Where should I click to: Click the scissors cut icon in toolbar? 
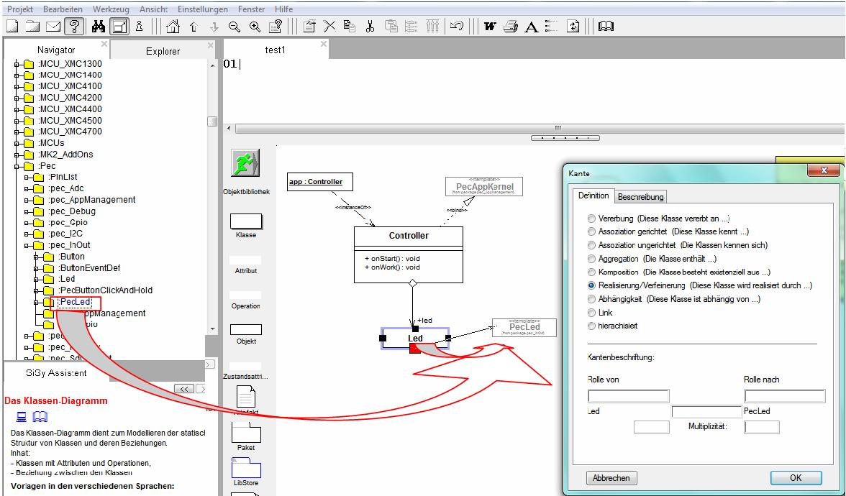[369, 27]
